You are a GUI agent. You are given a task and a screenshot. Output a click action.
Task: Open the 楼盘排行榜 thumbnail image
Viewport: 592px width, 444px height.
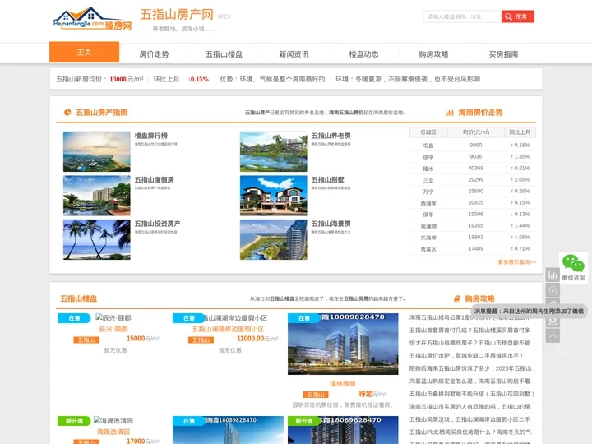pyautogui.click(x=97, y=151)
